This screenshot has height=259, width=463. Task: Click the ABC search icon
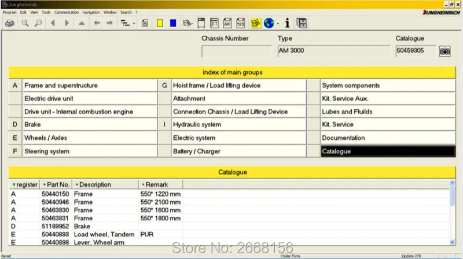(x=227, y=23)
